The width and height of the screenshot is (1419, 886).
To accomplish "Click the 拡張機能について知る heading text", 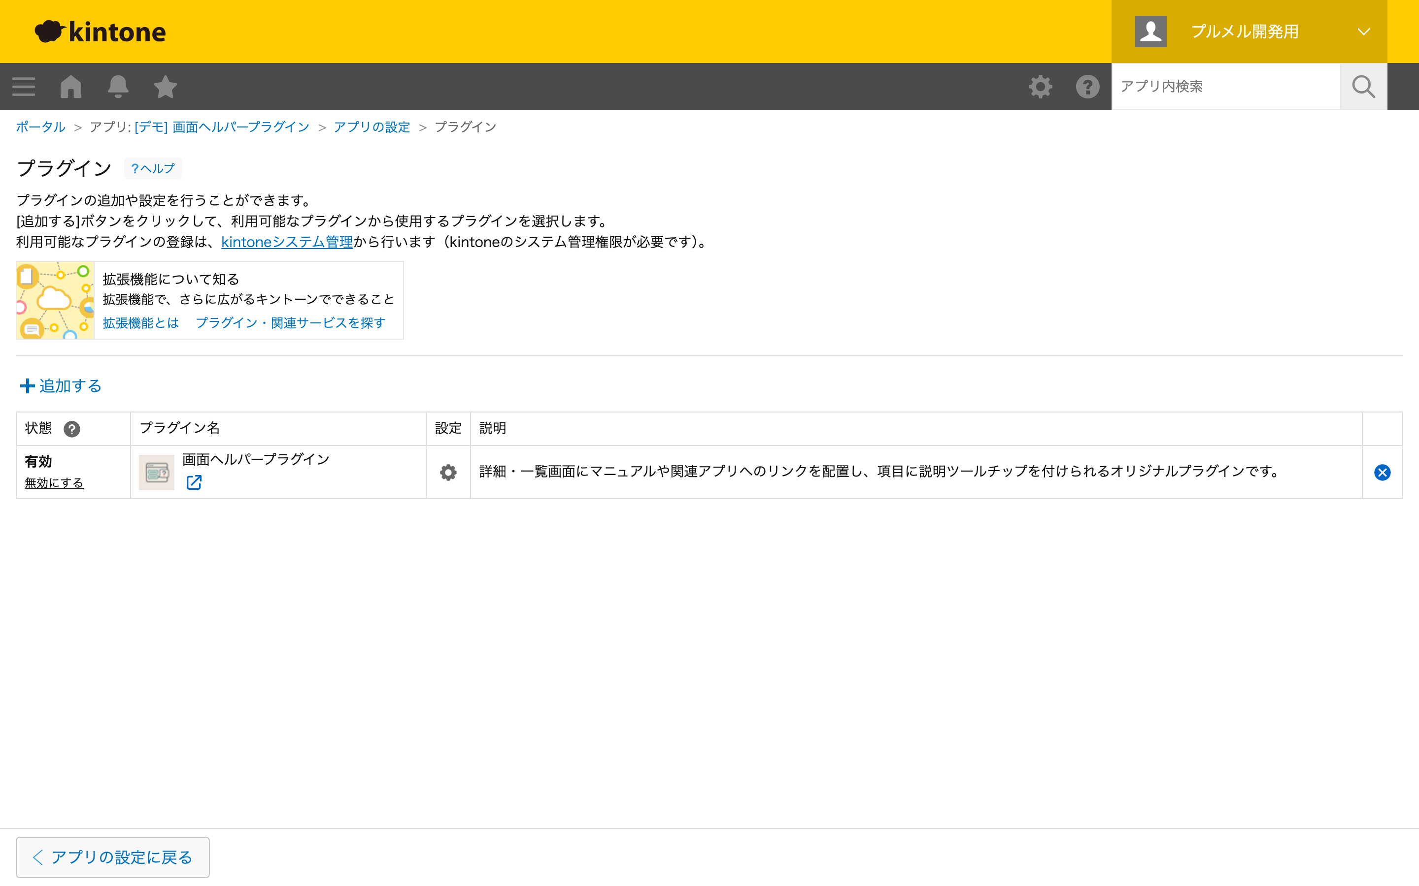I will (x=170, y=280).
